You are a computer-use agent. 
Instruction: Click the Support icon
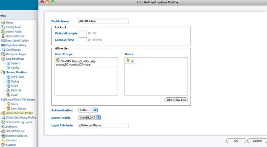click(x=3, y=145)
